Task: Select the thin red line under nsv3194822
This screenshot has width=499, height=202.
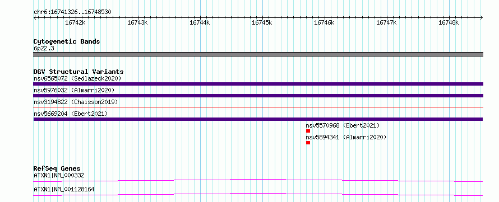Action: 258,107
